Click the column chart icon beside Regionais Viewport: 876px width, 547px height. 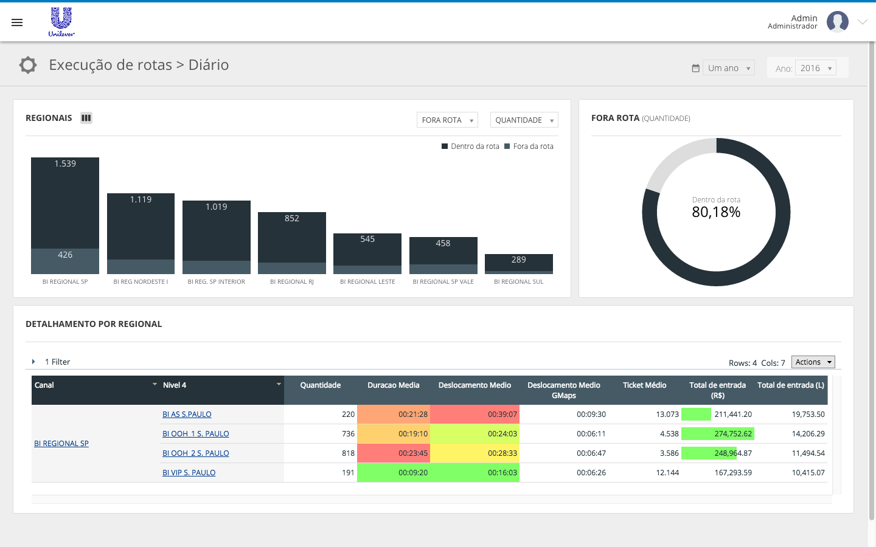pos(86,118)
